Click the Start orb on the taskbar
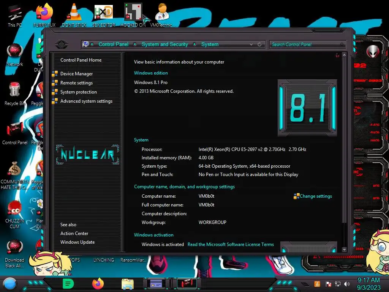The height and width of the screenshot is (292, 389). coord(9,284)
